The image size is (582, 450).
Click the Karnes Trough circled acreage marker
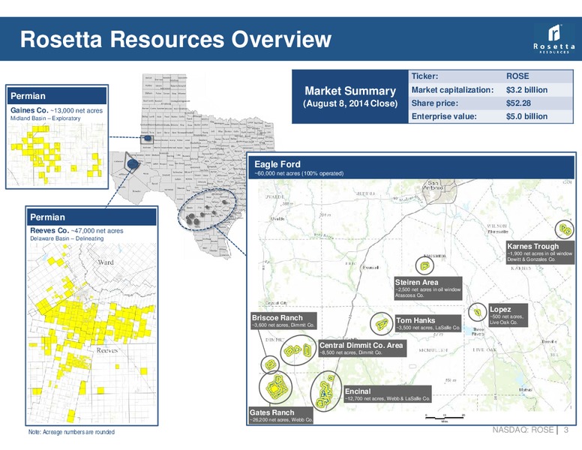(565, 229)
